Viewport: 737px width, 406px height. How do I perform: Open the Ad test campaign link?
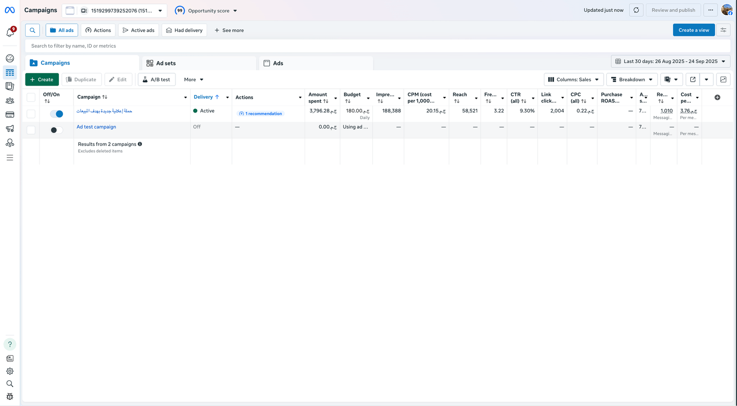point(96,127)
